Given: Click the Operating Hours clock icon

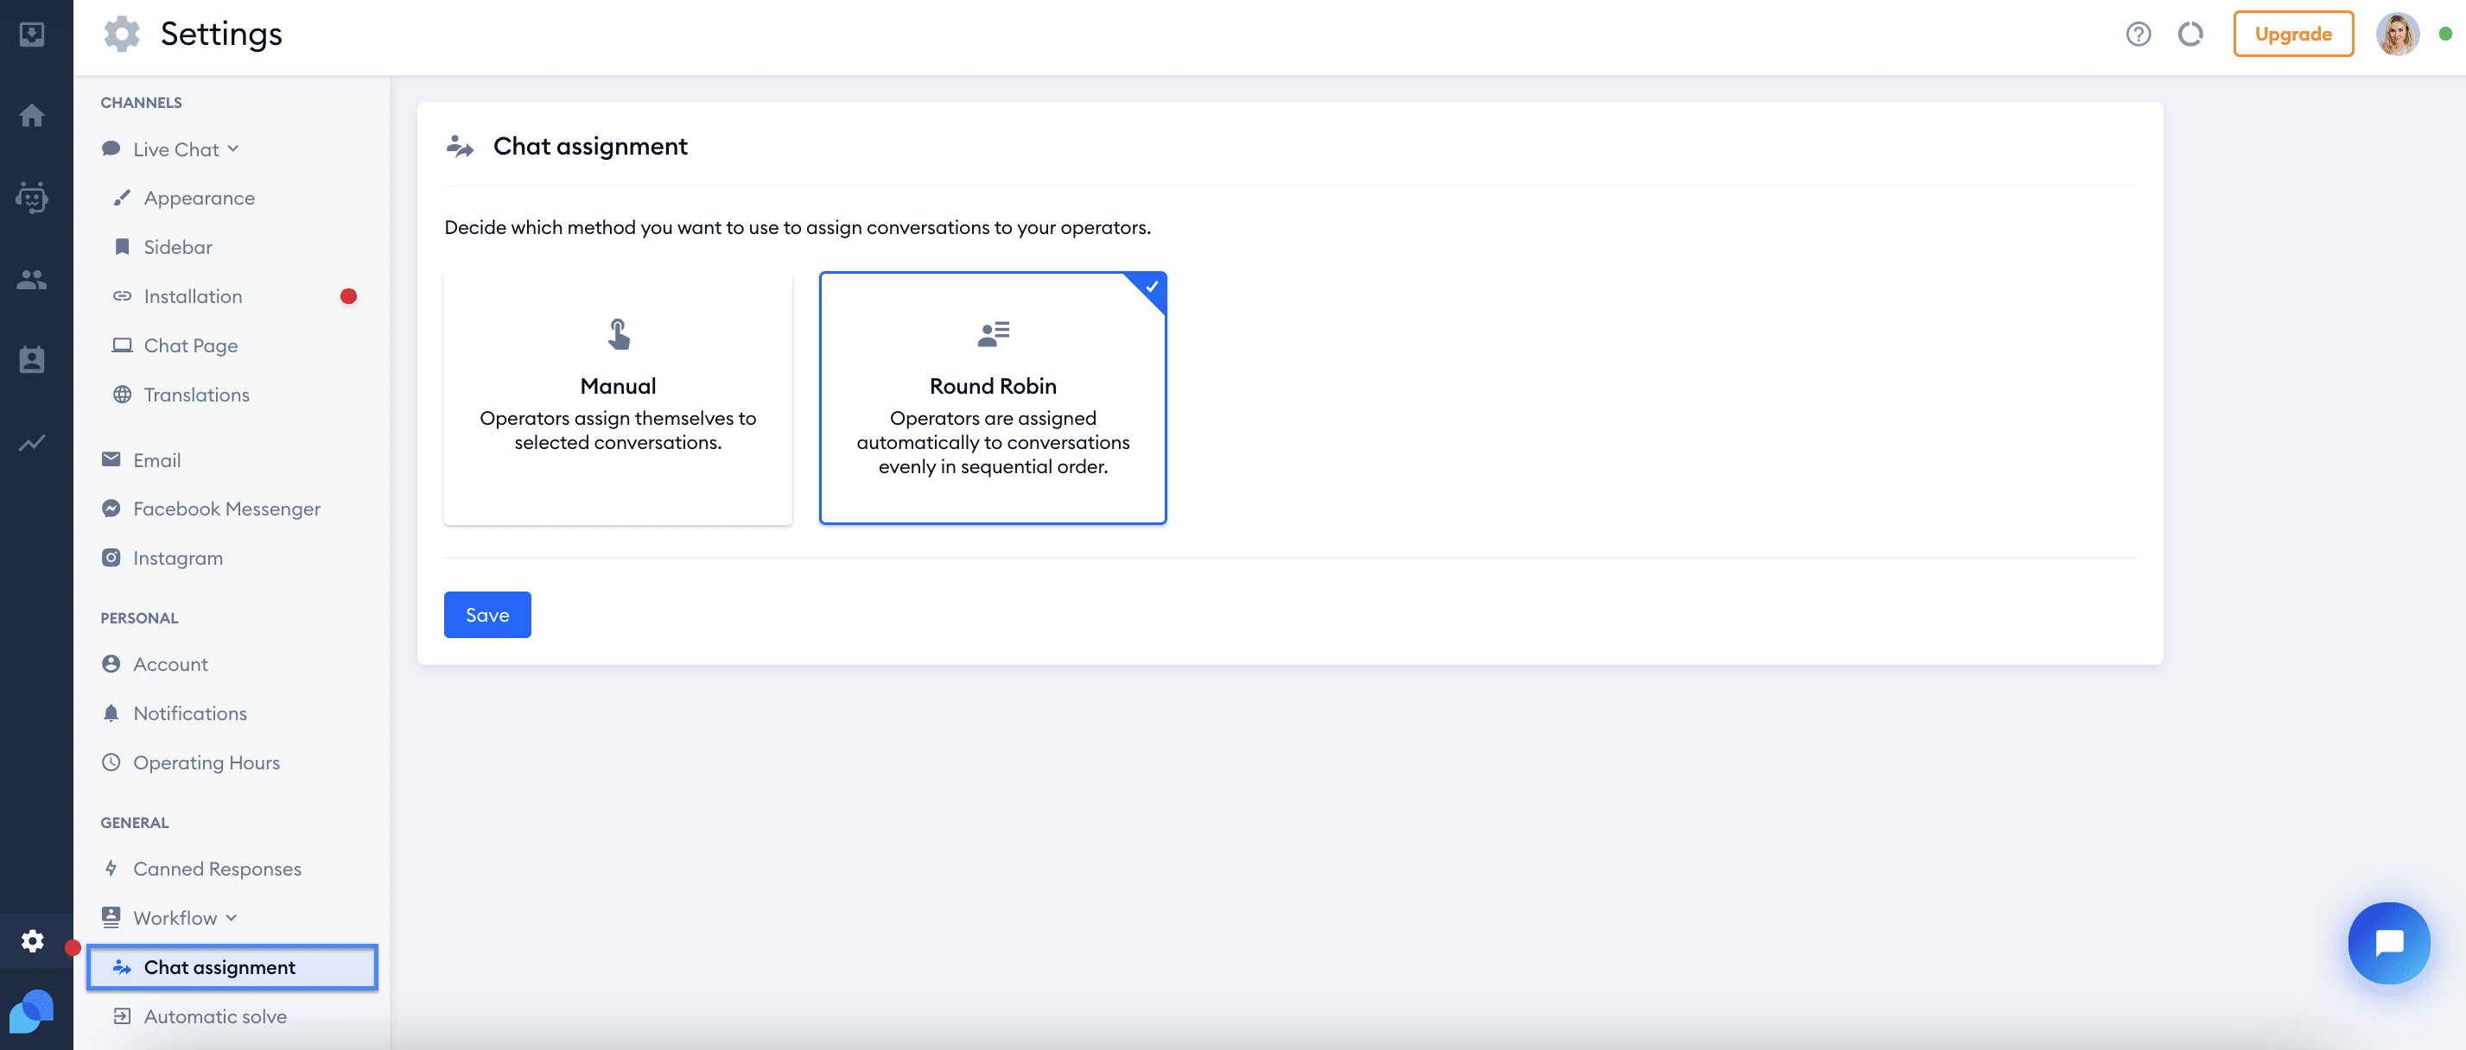Looking at the screenshot, I should click(111, 762).
